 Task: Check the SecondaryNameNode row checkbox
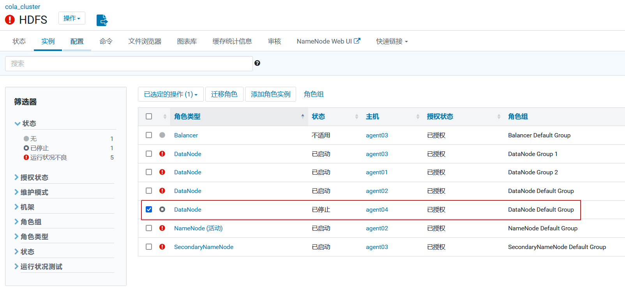(149, 247)
